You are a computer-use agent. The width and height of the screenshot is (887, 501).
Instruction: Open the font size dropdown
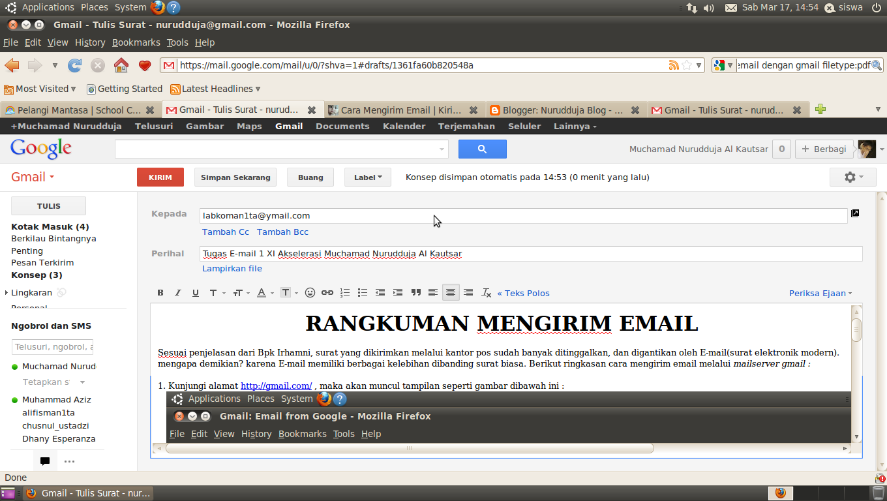coord(241,293)
